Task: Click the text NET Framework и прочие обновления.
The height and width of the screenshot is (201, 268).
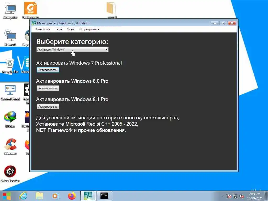Action: click(81, 130)
